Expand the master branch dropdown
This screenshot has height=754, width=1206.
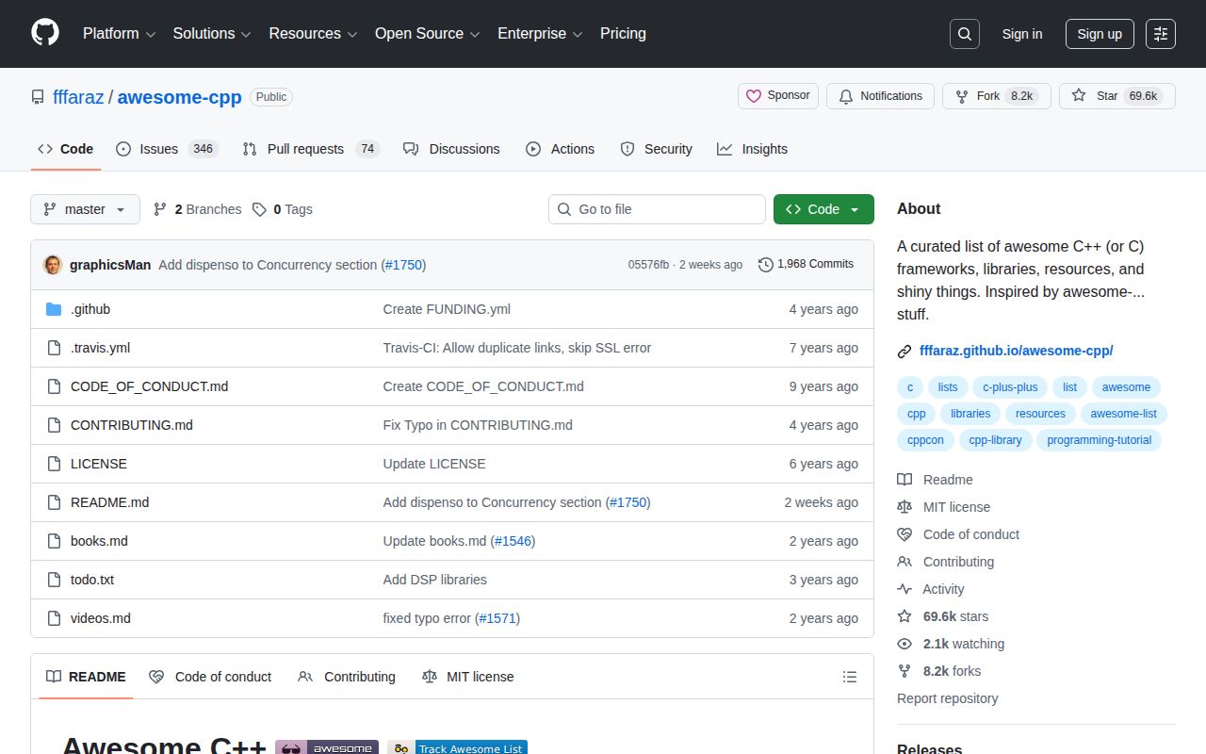pyautogui.click(x=85, y=209)
